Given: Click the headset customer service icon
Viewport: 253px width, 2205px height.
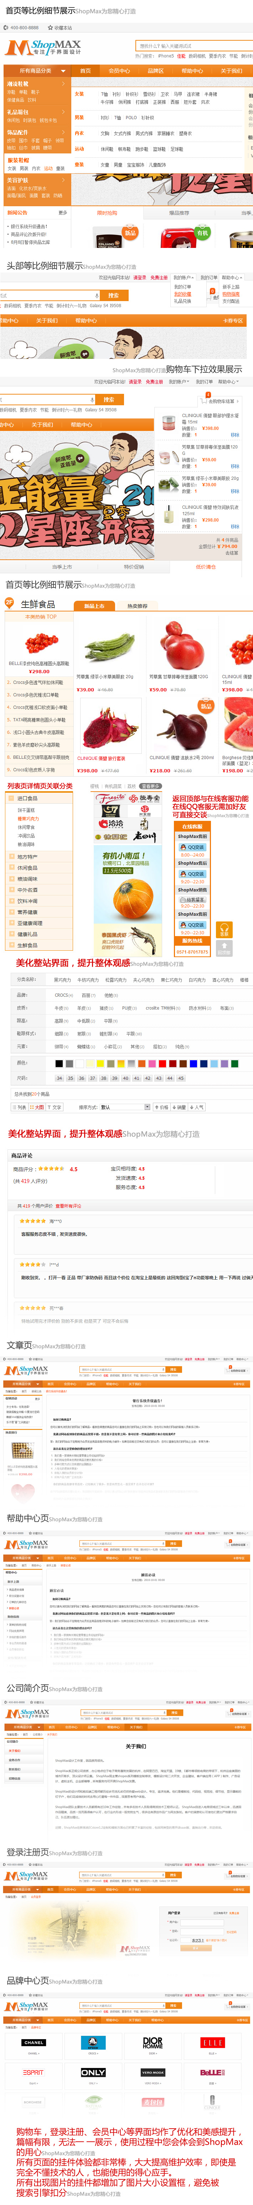Looking at the screenshot, I should pyautogui.click(x=225, y=930).
